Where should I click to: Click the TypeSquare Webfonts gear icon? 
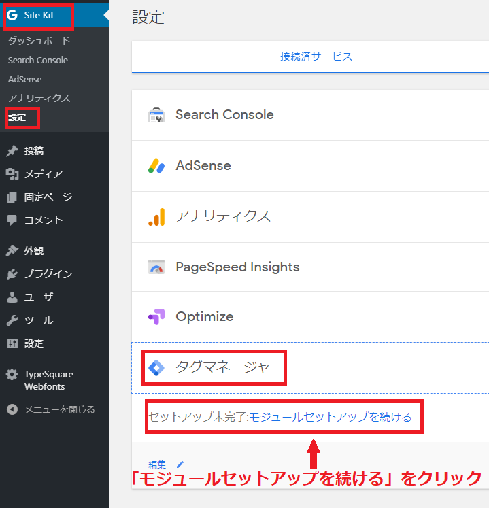pyautogui.click(x=12, y=375)
